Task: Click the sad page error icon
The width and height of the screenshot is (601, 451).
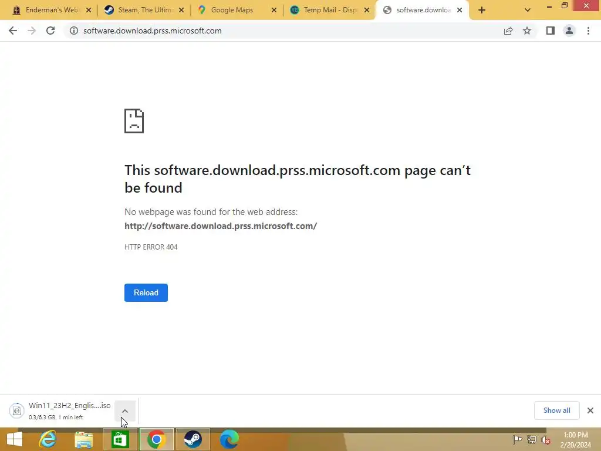Action: coord(134,121)
